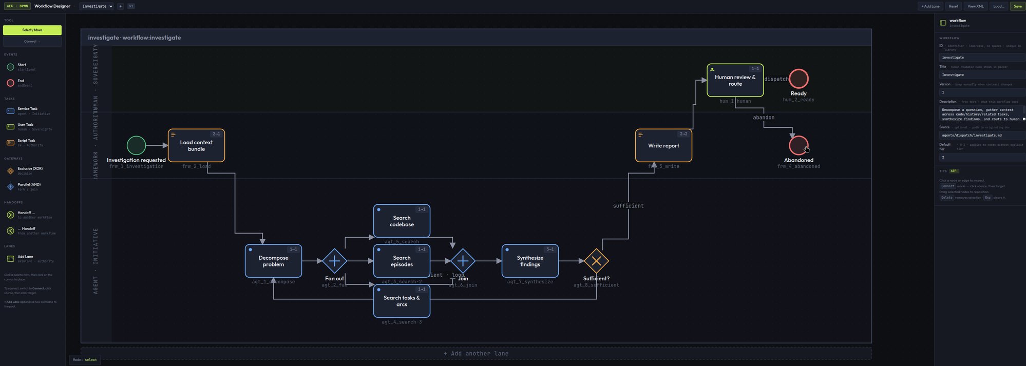Select the Load context bundle task node
This screenshot has height=366, width=1026.
click(x=196, y=145)
